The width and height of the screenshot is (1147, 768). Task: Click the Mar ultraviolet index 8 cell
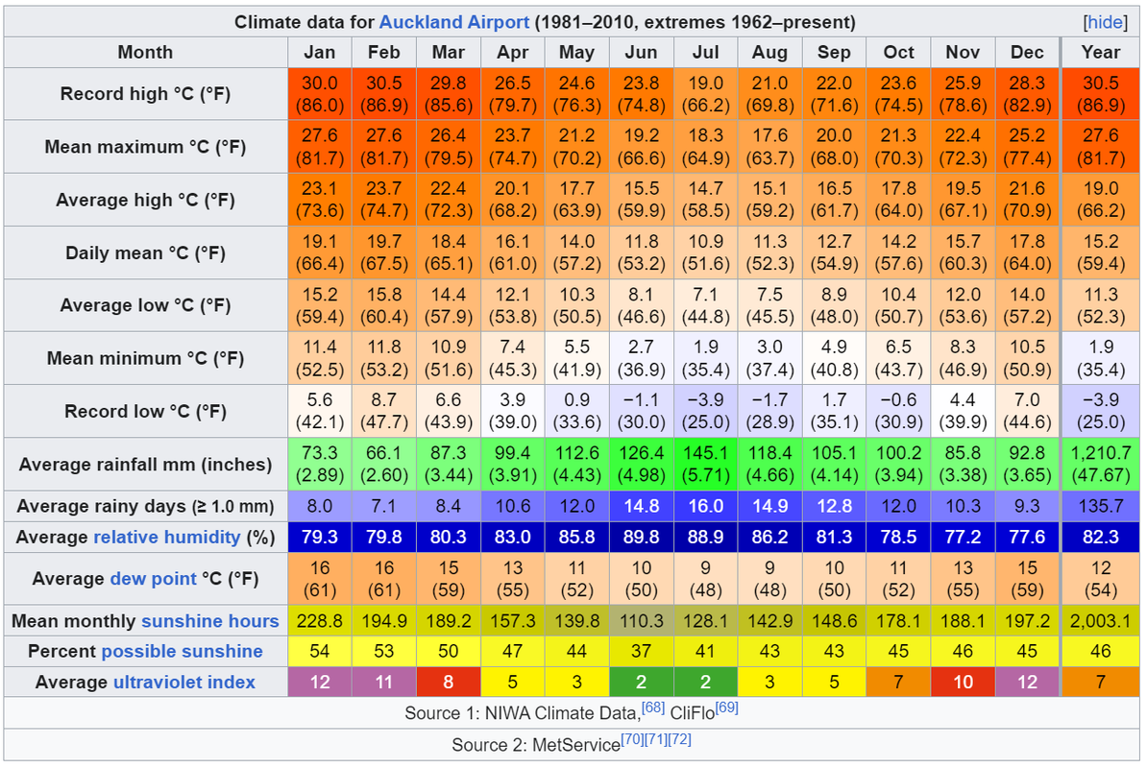449,682
